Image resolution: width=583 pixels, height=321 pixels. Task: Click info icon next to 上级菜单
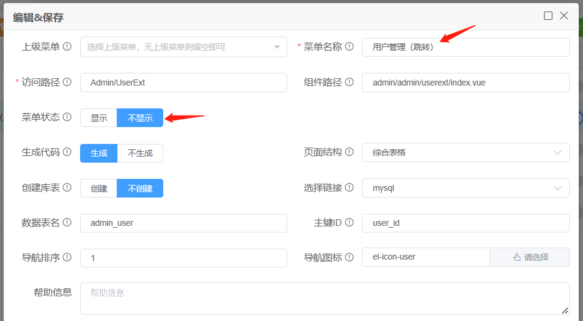[67, 47]
